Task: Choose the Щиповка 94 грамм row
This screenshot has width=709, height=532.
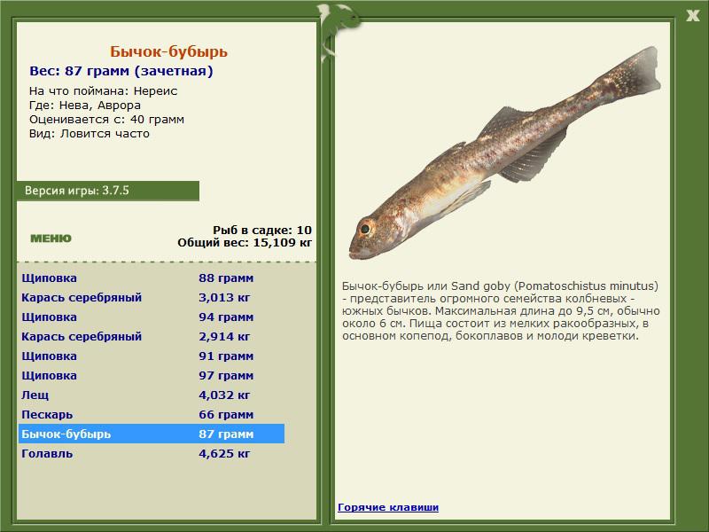Action: click(151, 317)
